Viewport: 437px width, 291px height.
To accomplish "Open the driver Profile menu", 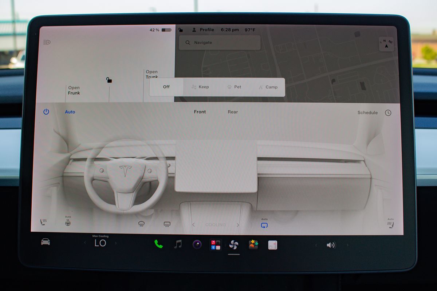I will 203,30.
